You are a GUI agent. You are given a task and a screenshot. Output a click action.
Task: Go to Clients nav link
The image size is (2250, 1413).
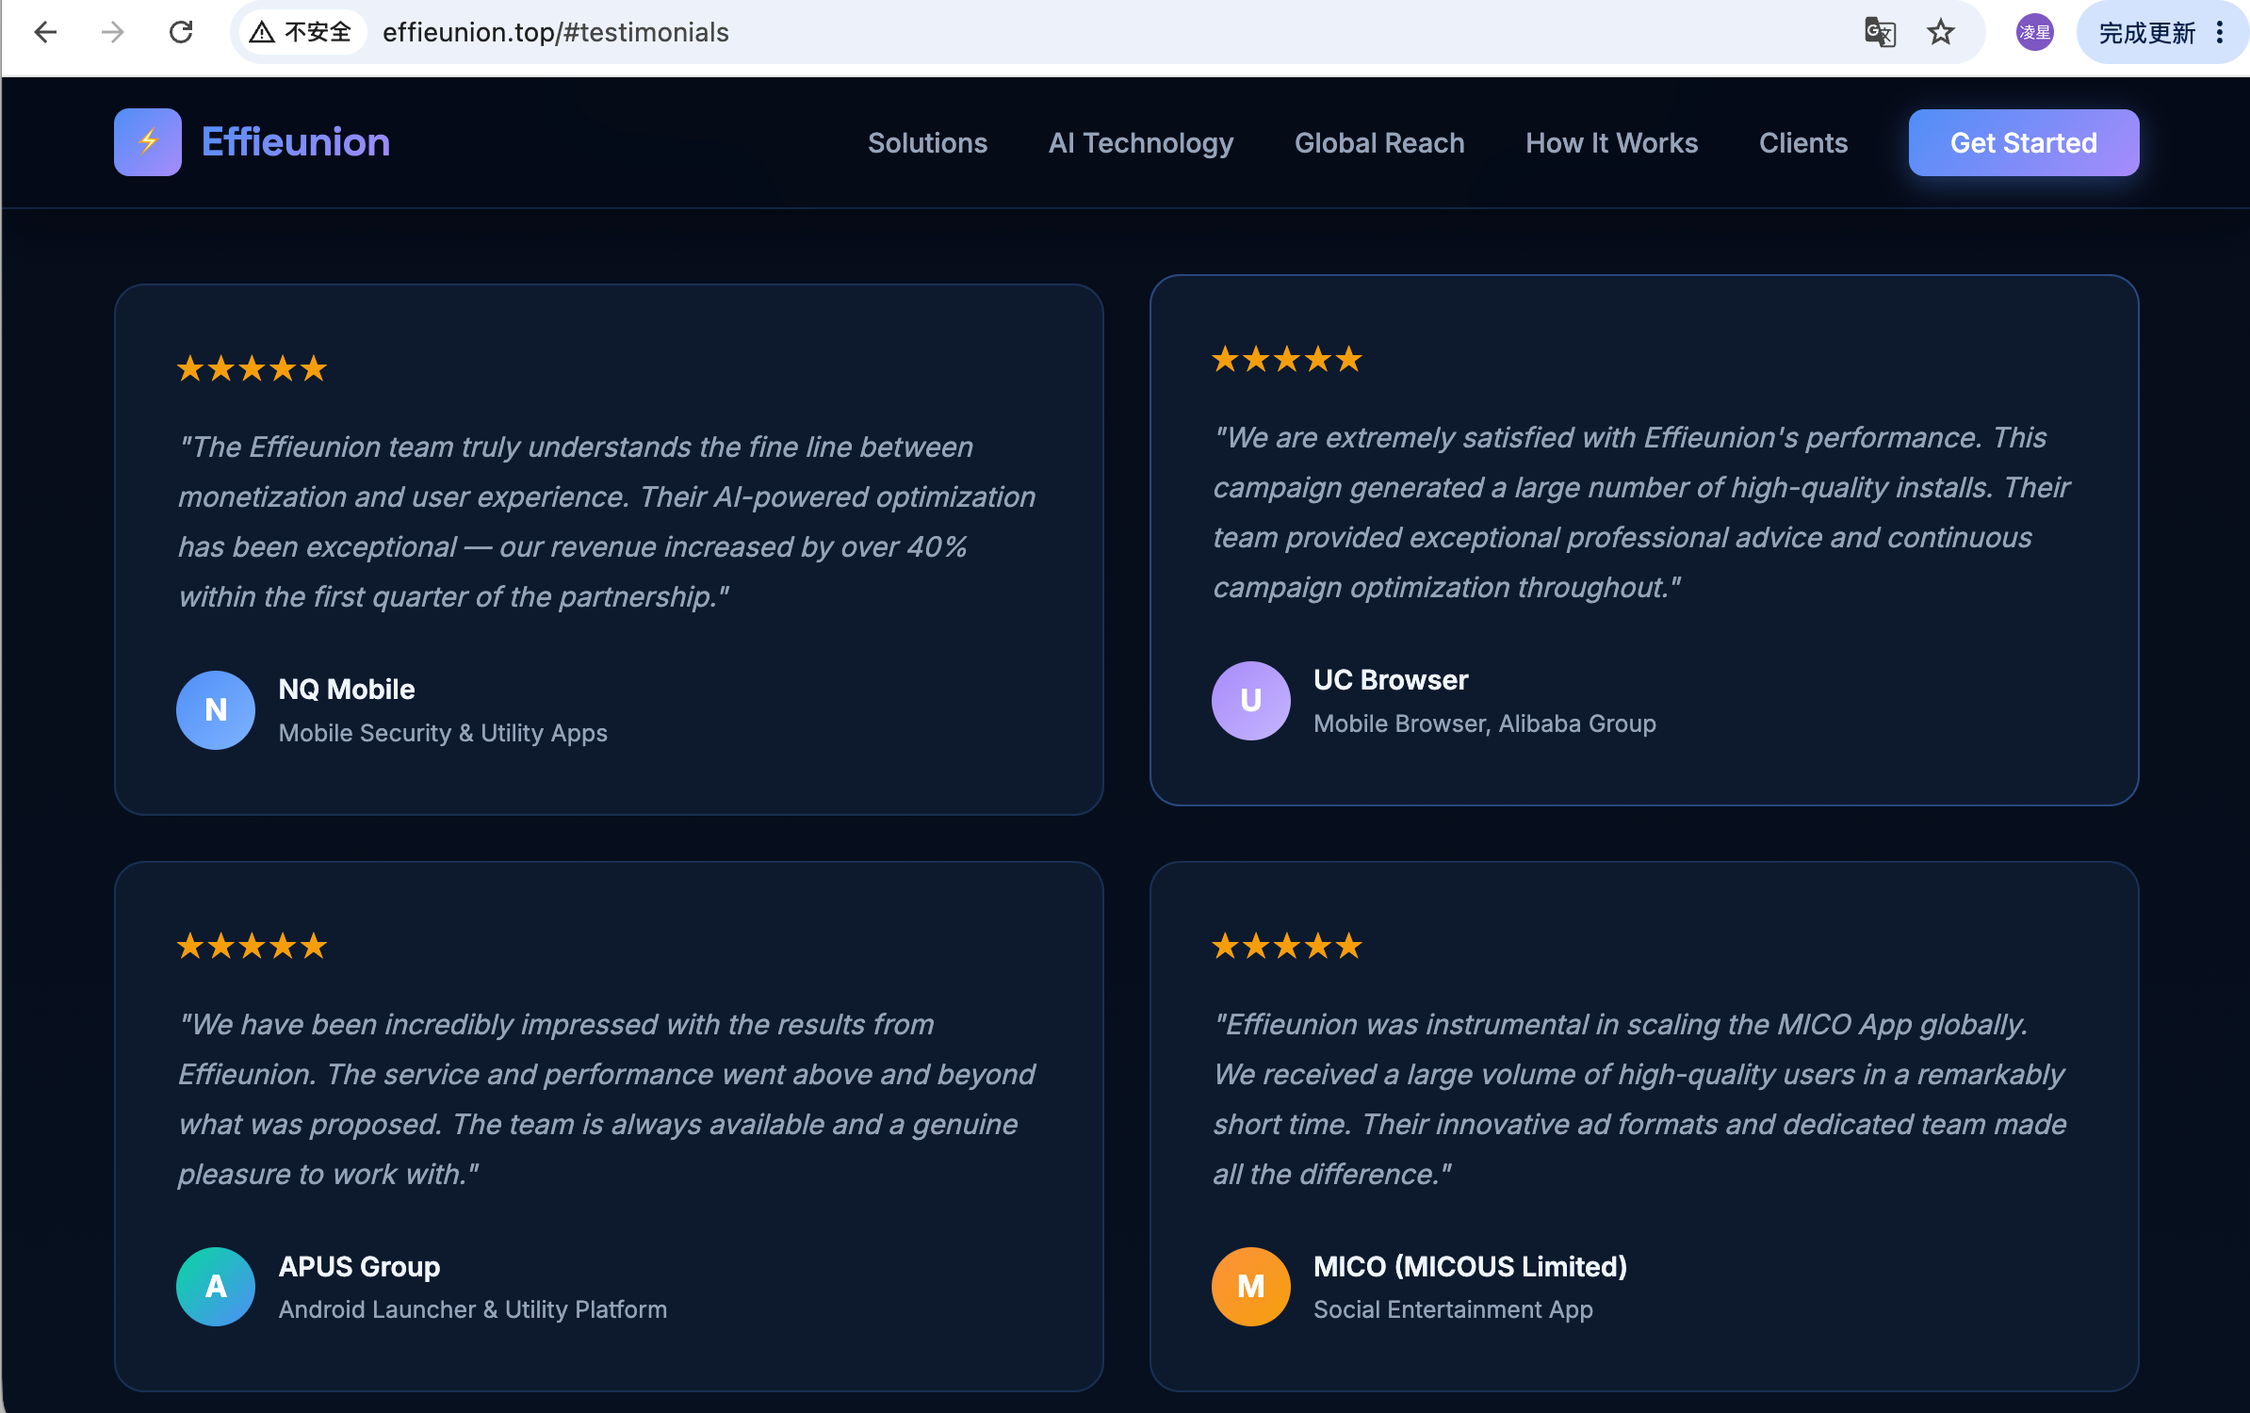pyautogui.click(x=1803, y=143)
